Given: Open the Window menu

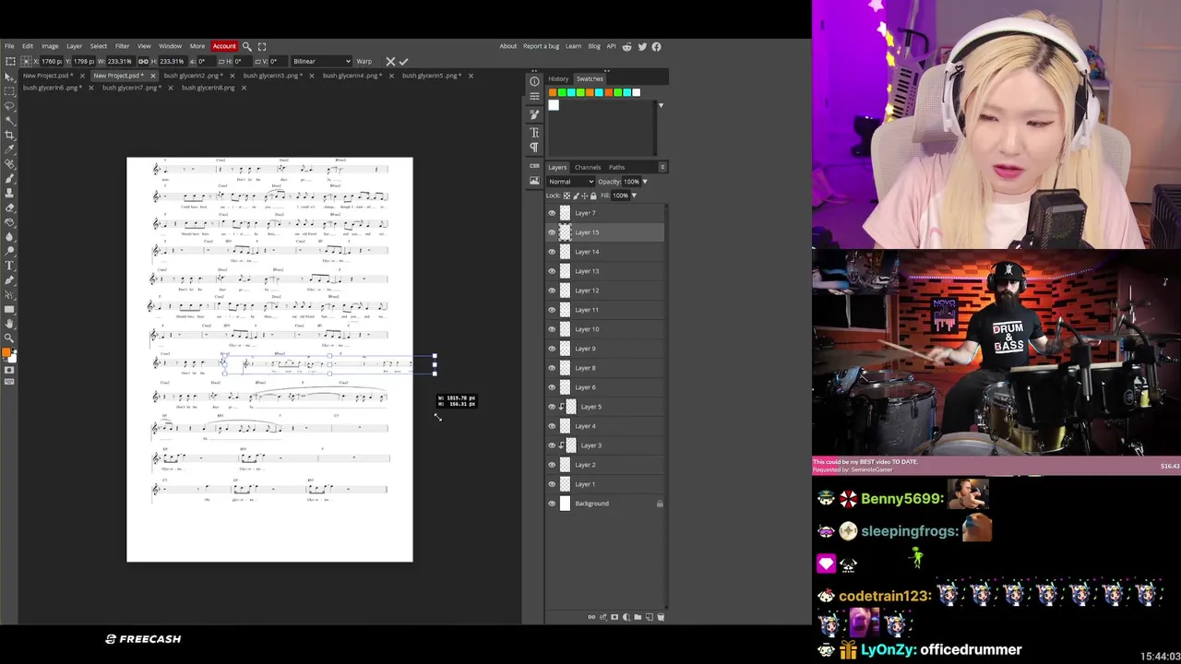Looking at the screenshot, I should [170, 46].
